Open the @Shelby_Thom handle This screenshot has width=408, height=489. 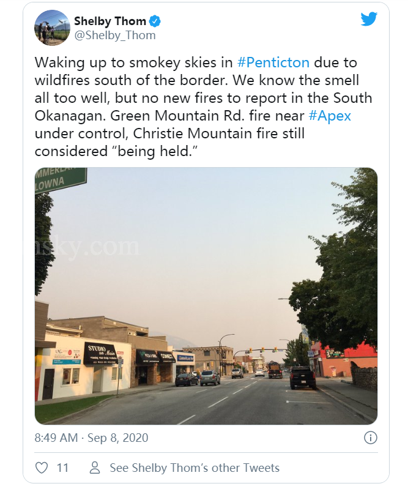tap(115, 35)
